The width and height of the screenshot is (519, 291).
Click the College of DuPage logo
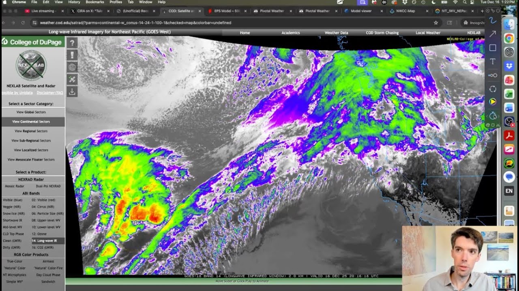(x=32, y=42)
